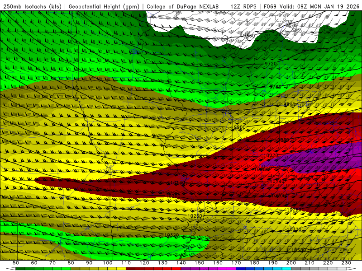Click the 200 legend value
The height and width of the screenshot is (271, 362).
pos(291,263)
